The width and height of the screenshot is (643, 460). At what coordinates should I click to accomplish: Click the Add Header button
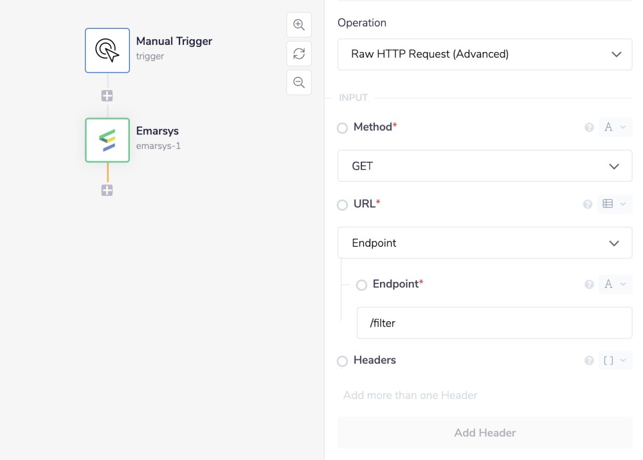485,433
